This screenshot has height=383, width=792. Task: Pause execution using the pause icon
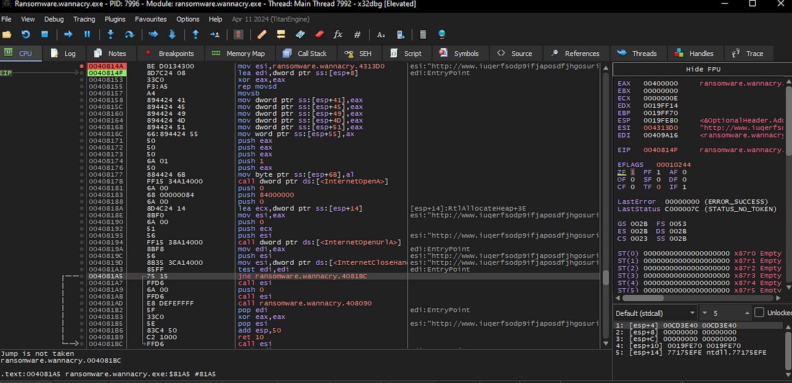click(87, 34)
